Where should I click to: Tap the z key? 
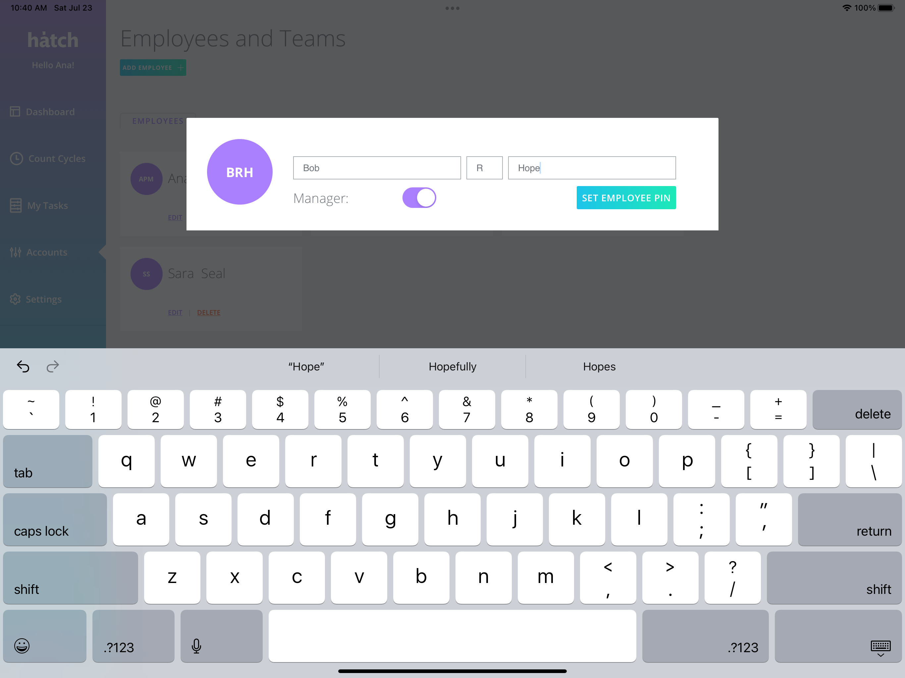(x=172, y=577)
